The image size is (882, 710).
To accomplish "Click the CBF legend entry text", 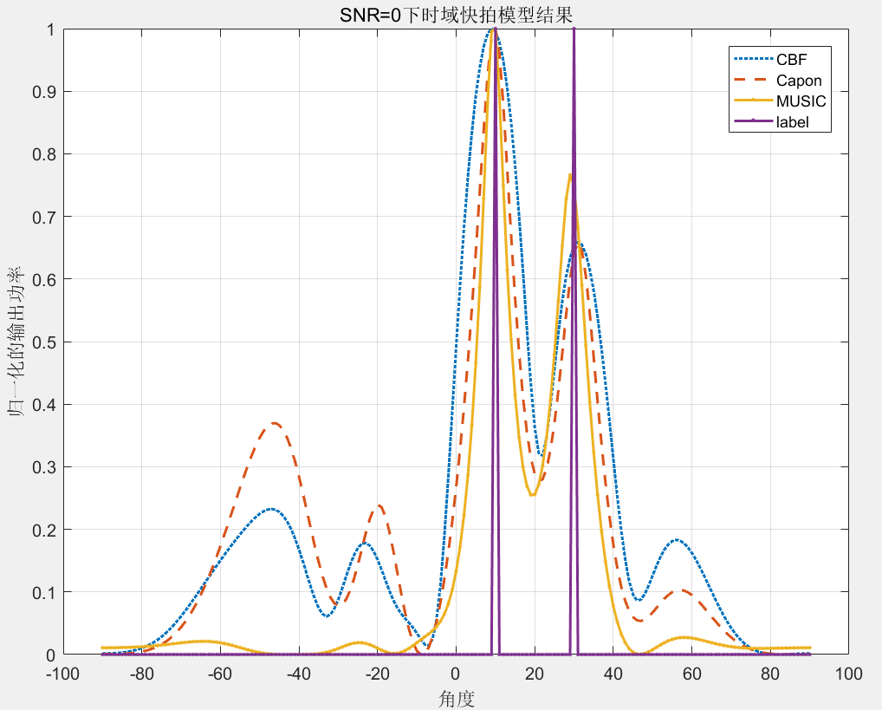I will pos(792,60).
